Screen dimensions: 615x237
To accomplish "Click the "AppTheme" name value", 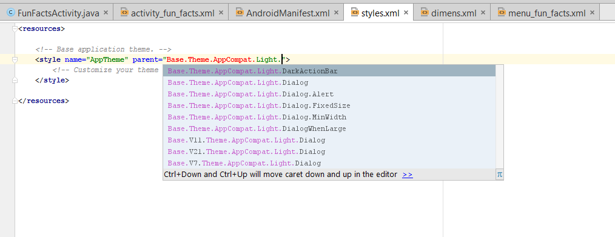I will point(107,59).
